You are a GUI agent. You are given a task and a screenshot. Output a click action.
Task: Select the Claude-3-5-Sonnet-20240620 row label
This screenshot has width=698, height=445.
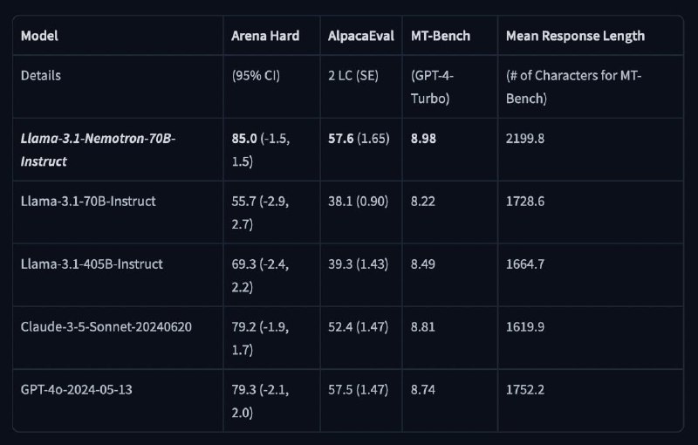pos(106,326)
